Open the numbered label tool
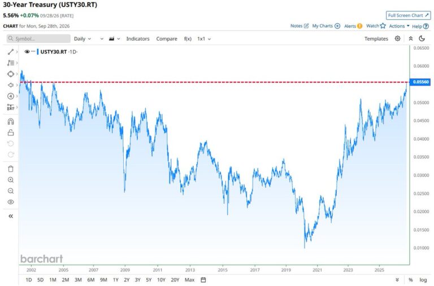Image resolution: width=434 pixels, height=286 pixels. (x=11, y=96)
